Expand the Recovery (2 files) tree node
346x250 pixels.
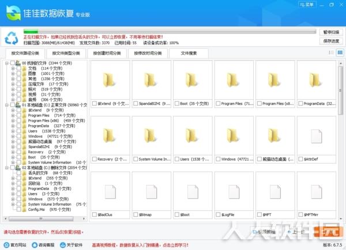(x=13, y=152)
